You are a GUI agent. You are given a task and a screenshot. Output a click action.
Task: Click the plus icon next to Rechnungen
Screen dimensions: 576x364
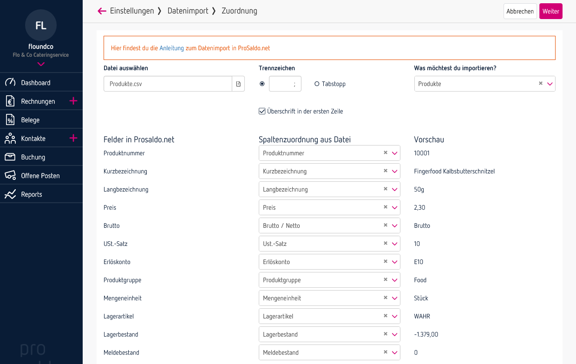(73, 101)
